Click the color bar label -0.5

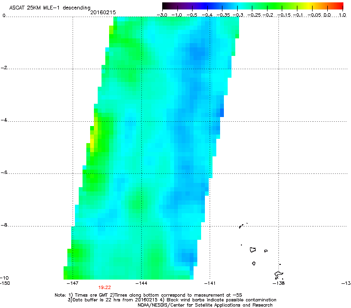point(192,15)
